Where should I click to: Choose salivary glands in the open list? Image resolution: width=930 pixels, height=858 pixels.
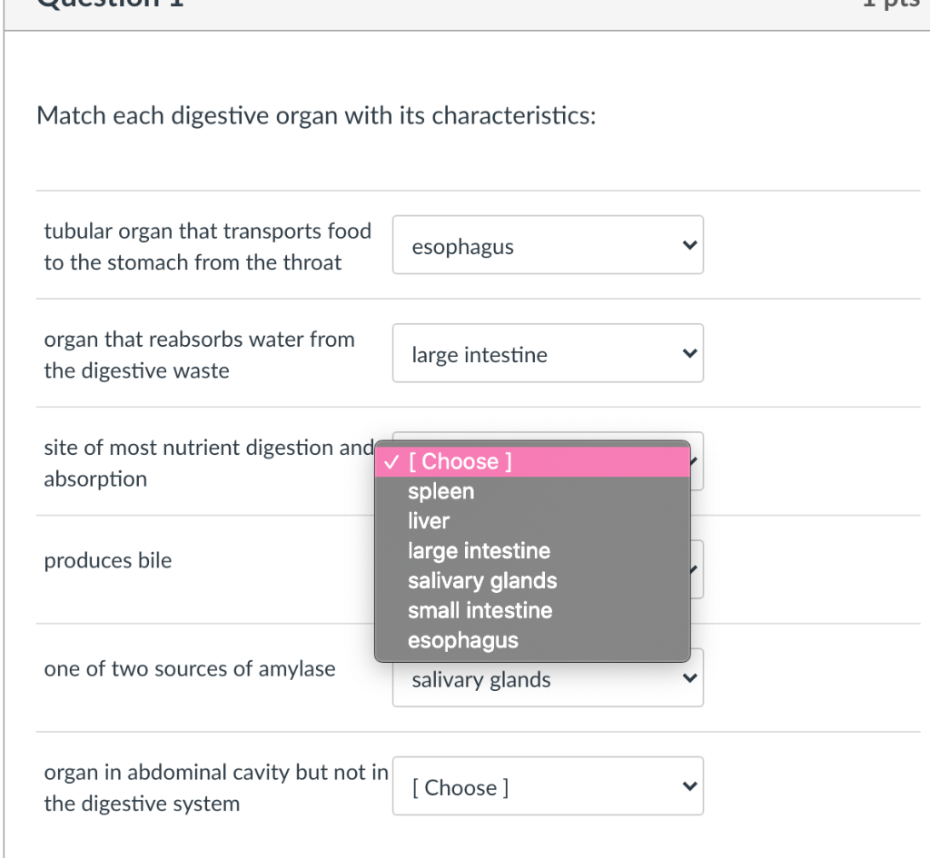[482, 581]
